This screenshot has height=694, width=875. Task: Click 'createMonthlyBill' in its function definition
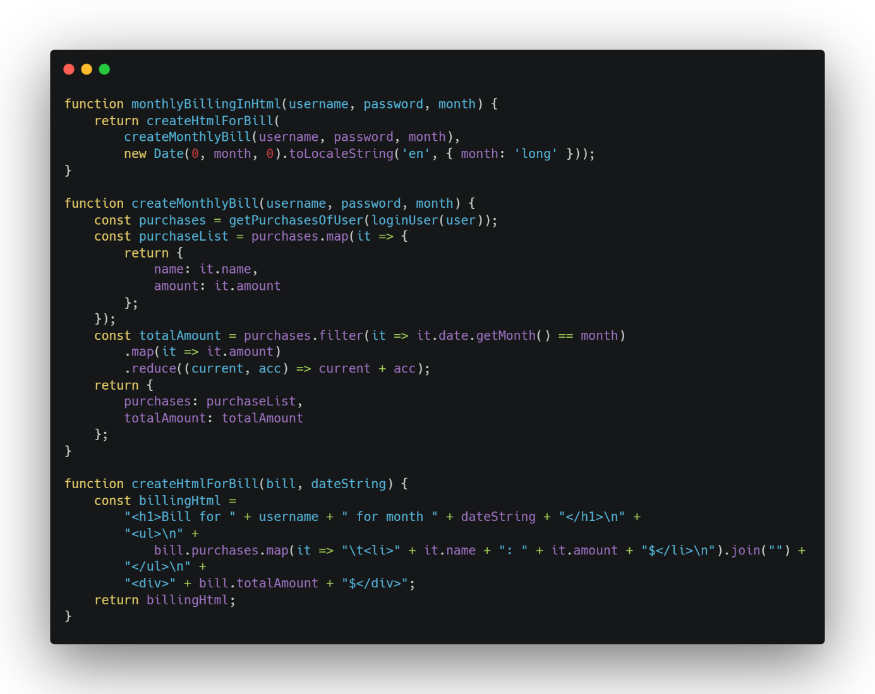pyautogui.click(x=195, y=203)
